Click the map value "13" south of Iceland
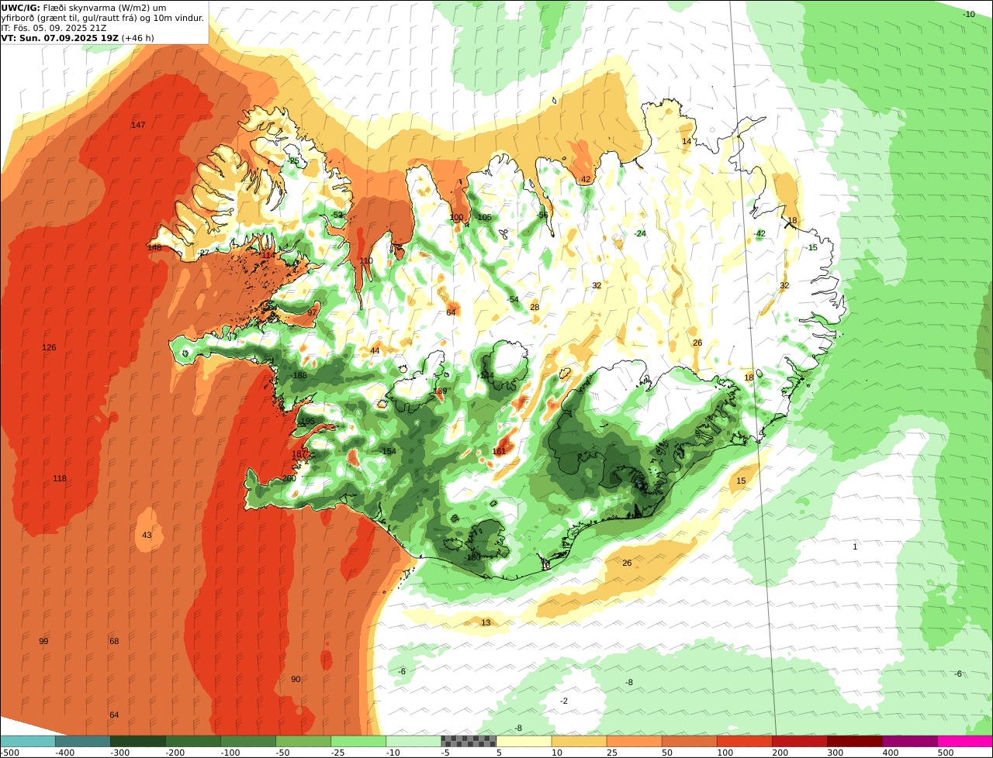The height and width of the screenshot is (758, 993). 486,622
